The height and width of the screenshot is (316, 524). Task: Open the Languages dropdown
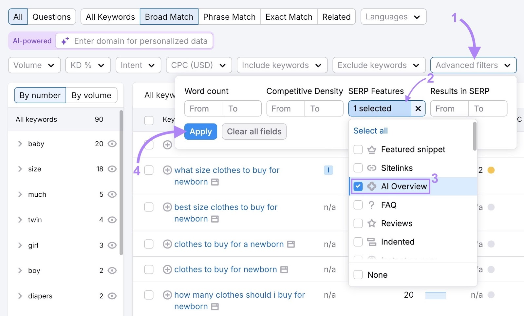(393, 16)
